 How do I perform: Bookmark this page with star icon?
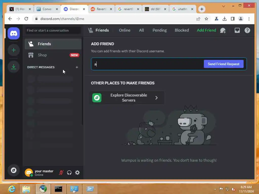tap(206, 19)
